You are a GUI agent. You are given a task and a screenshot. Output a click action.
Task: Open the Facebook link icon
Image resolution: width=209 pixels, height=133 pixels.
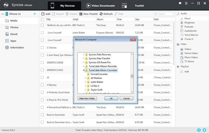click(199, 130)
